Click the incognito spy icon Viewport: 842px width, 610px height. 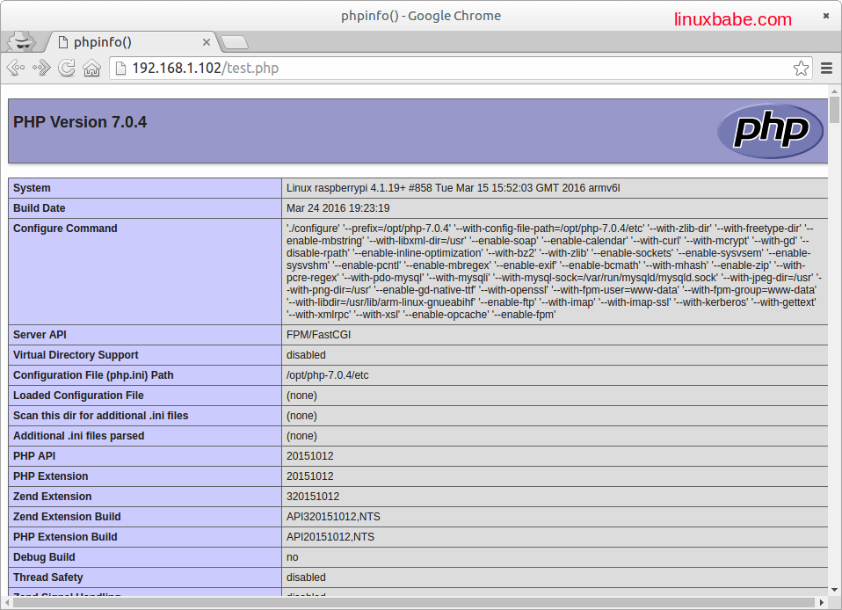[23, 40]
